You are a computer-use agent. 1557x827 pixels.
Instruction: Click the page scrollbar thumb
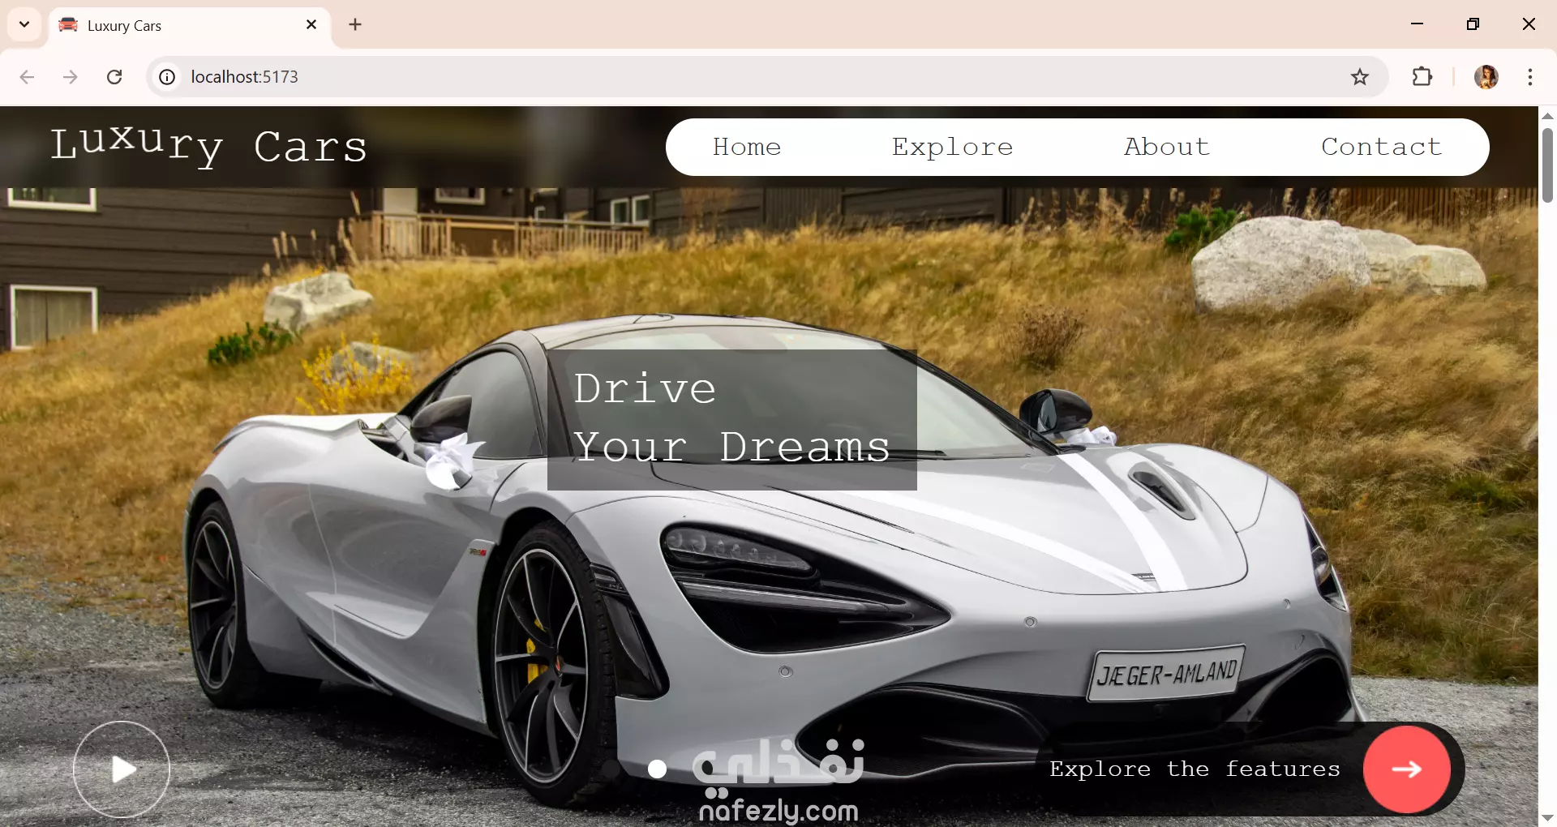pyautogui.click(x=1547, y=165)
